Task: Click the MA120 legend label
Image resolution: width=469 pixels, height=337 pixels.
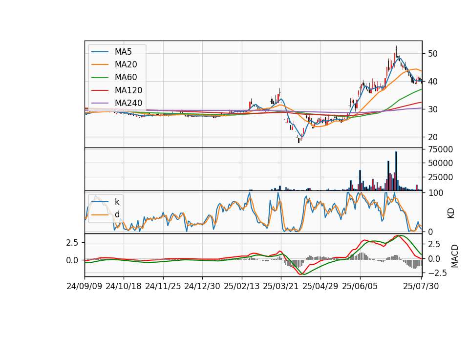Action: coord(128,90)
